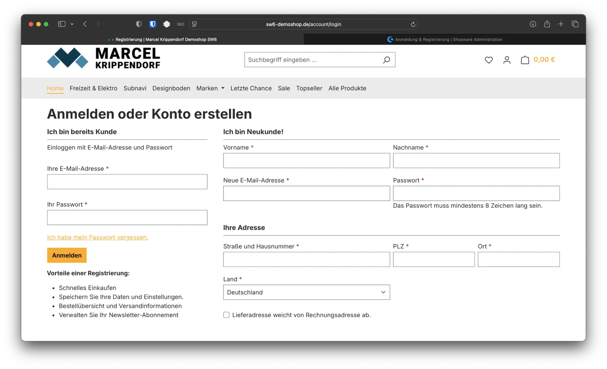Open Reader view from the address bar
This screenshot has width=607, height=369.
click(x=194, y=24)
